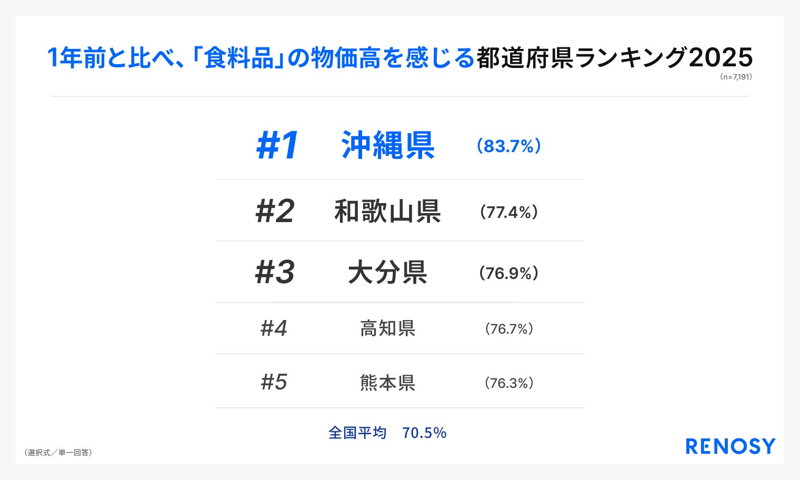Click the blue headline about 食料品 prices
The width and height of the screenshot is (800, 480).
coord(261,58)
